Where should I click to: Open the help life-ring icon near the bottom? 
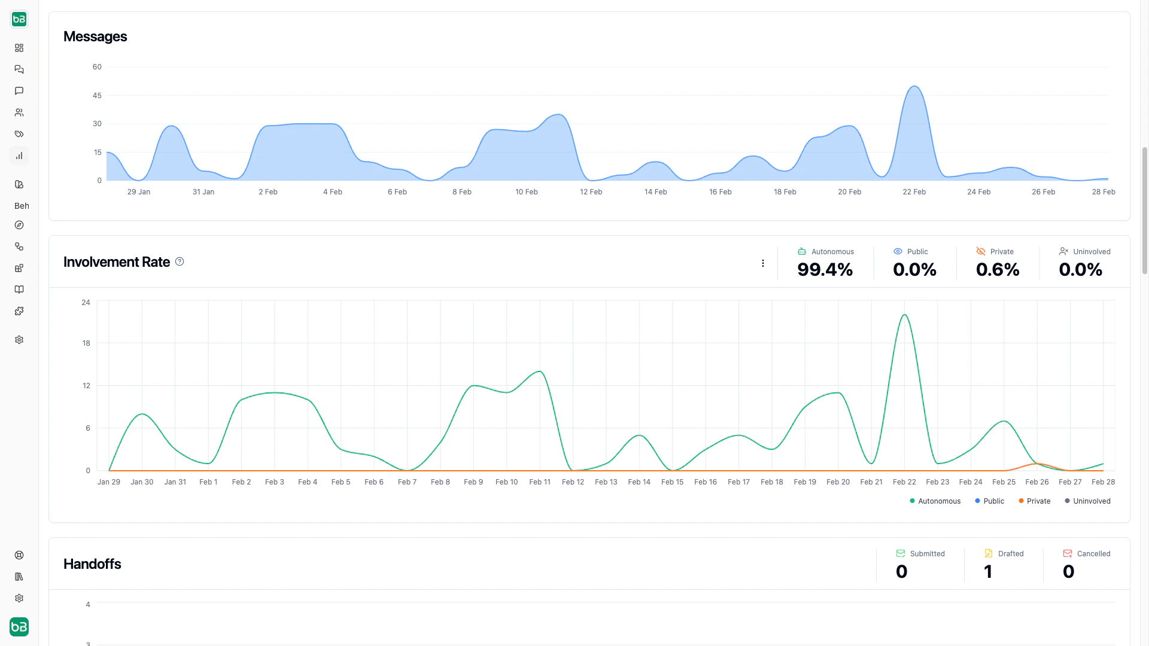(x=19, y=554)
